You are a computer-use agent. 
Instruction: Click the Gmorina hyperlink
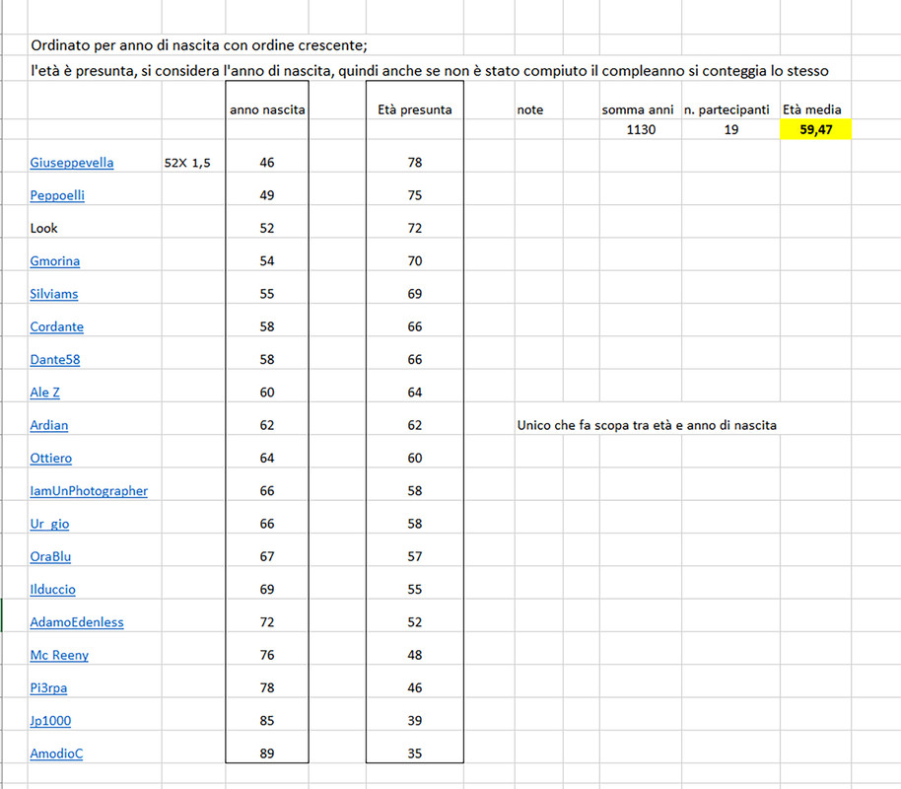tap(54, 261)
